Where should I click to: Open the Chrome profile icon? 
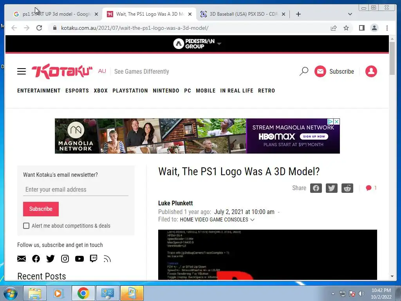[x=374, y=28]
